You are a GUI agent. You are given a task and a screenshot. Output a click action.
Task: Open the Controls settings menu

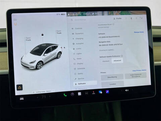[77, 29]
